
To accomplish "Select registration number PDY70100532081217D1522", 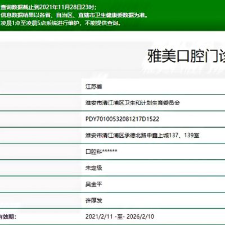I will 122,119.
